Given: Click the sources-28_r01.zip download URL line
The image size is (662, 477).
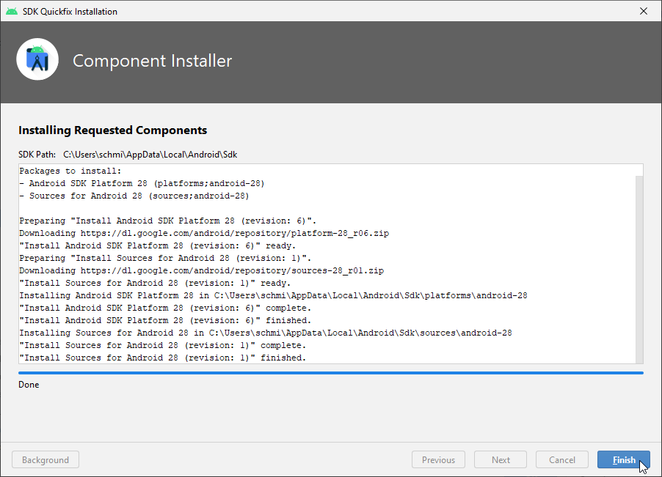Looking at the screenshot, I should pyautogui.click(x=201, y=270).
